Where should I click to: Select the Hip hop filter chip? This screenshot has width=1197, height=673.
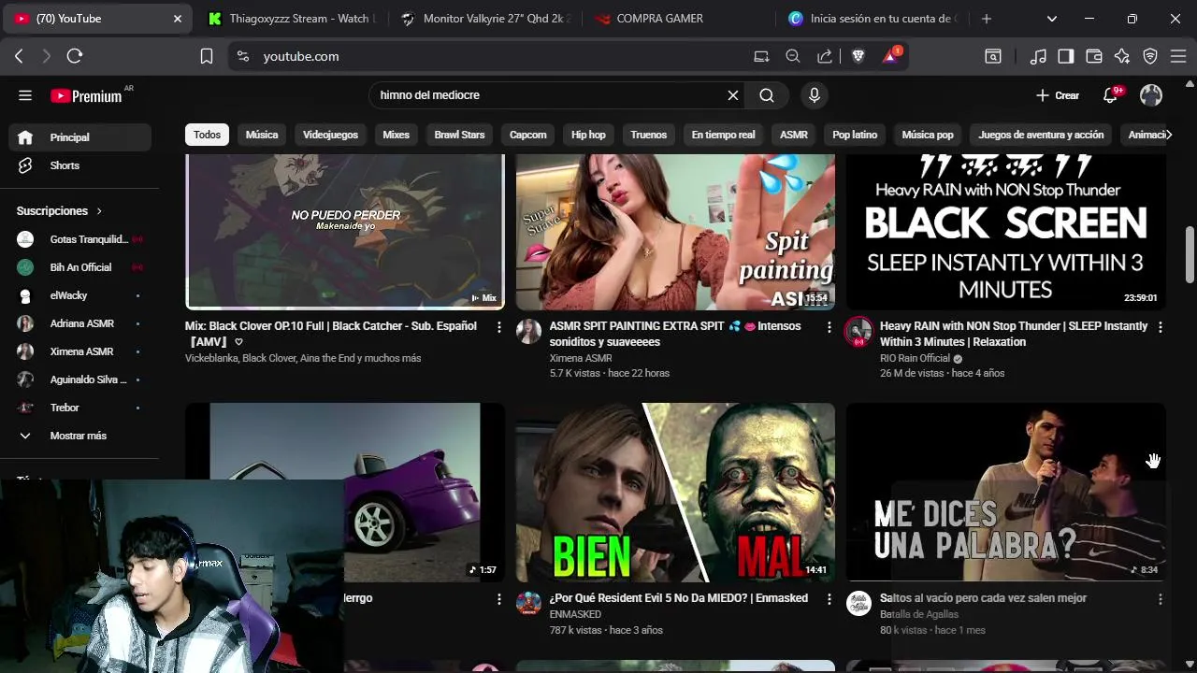coord(588,135)
